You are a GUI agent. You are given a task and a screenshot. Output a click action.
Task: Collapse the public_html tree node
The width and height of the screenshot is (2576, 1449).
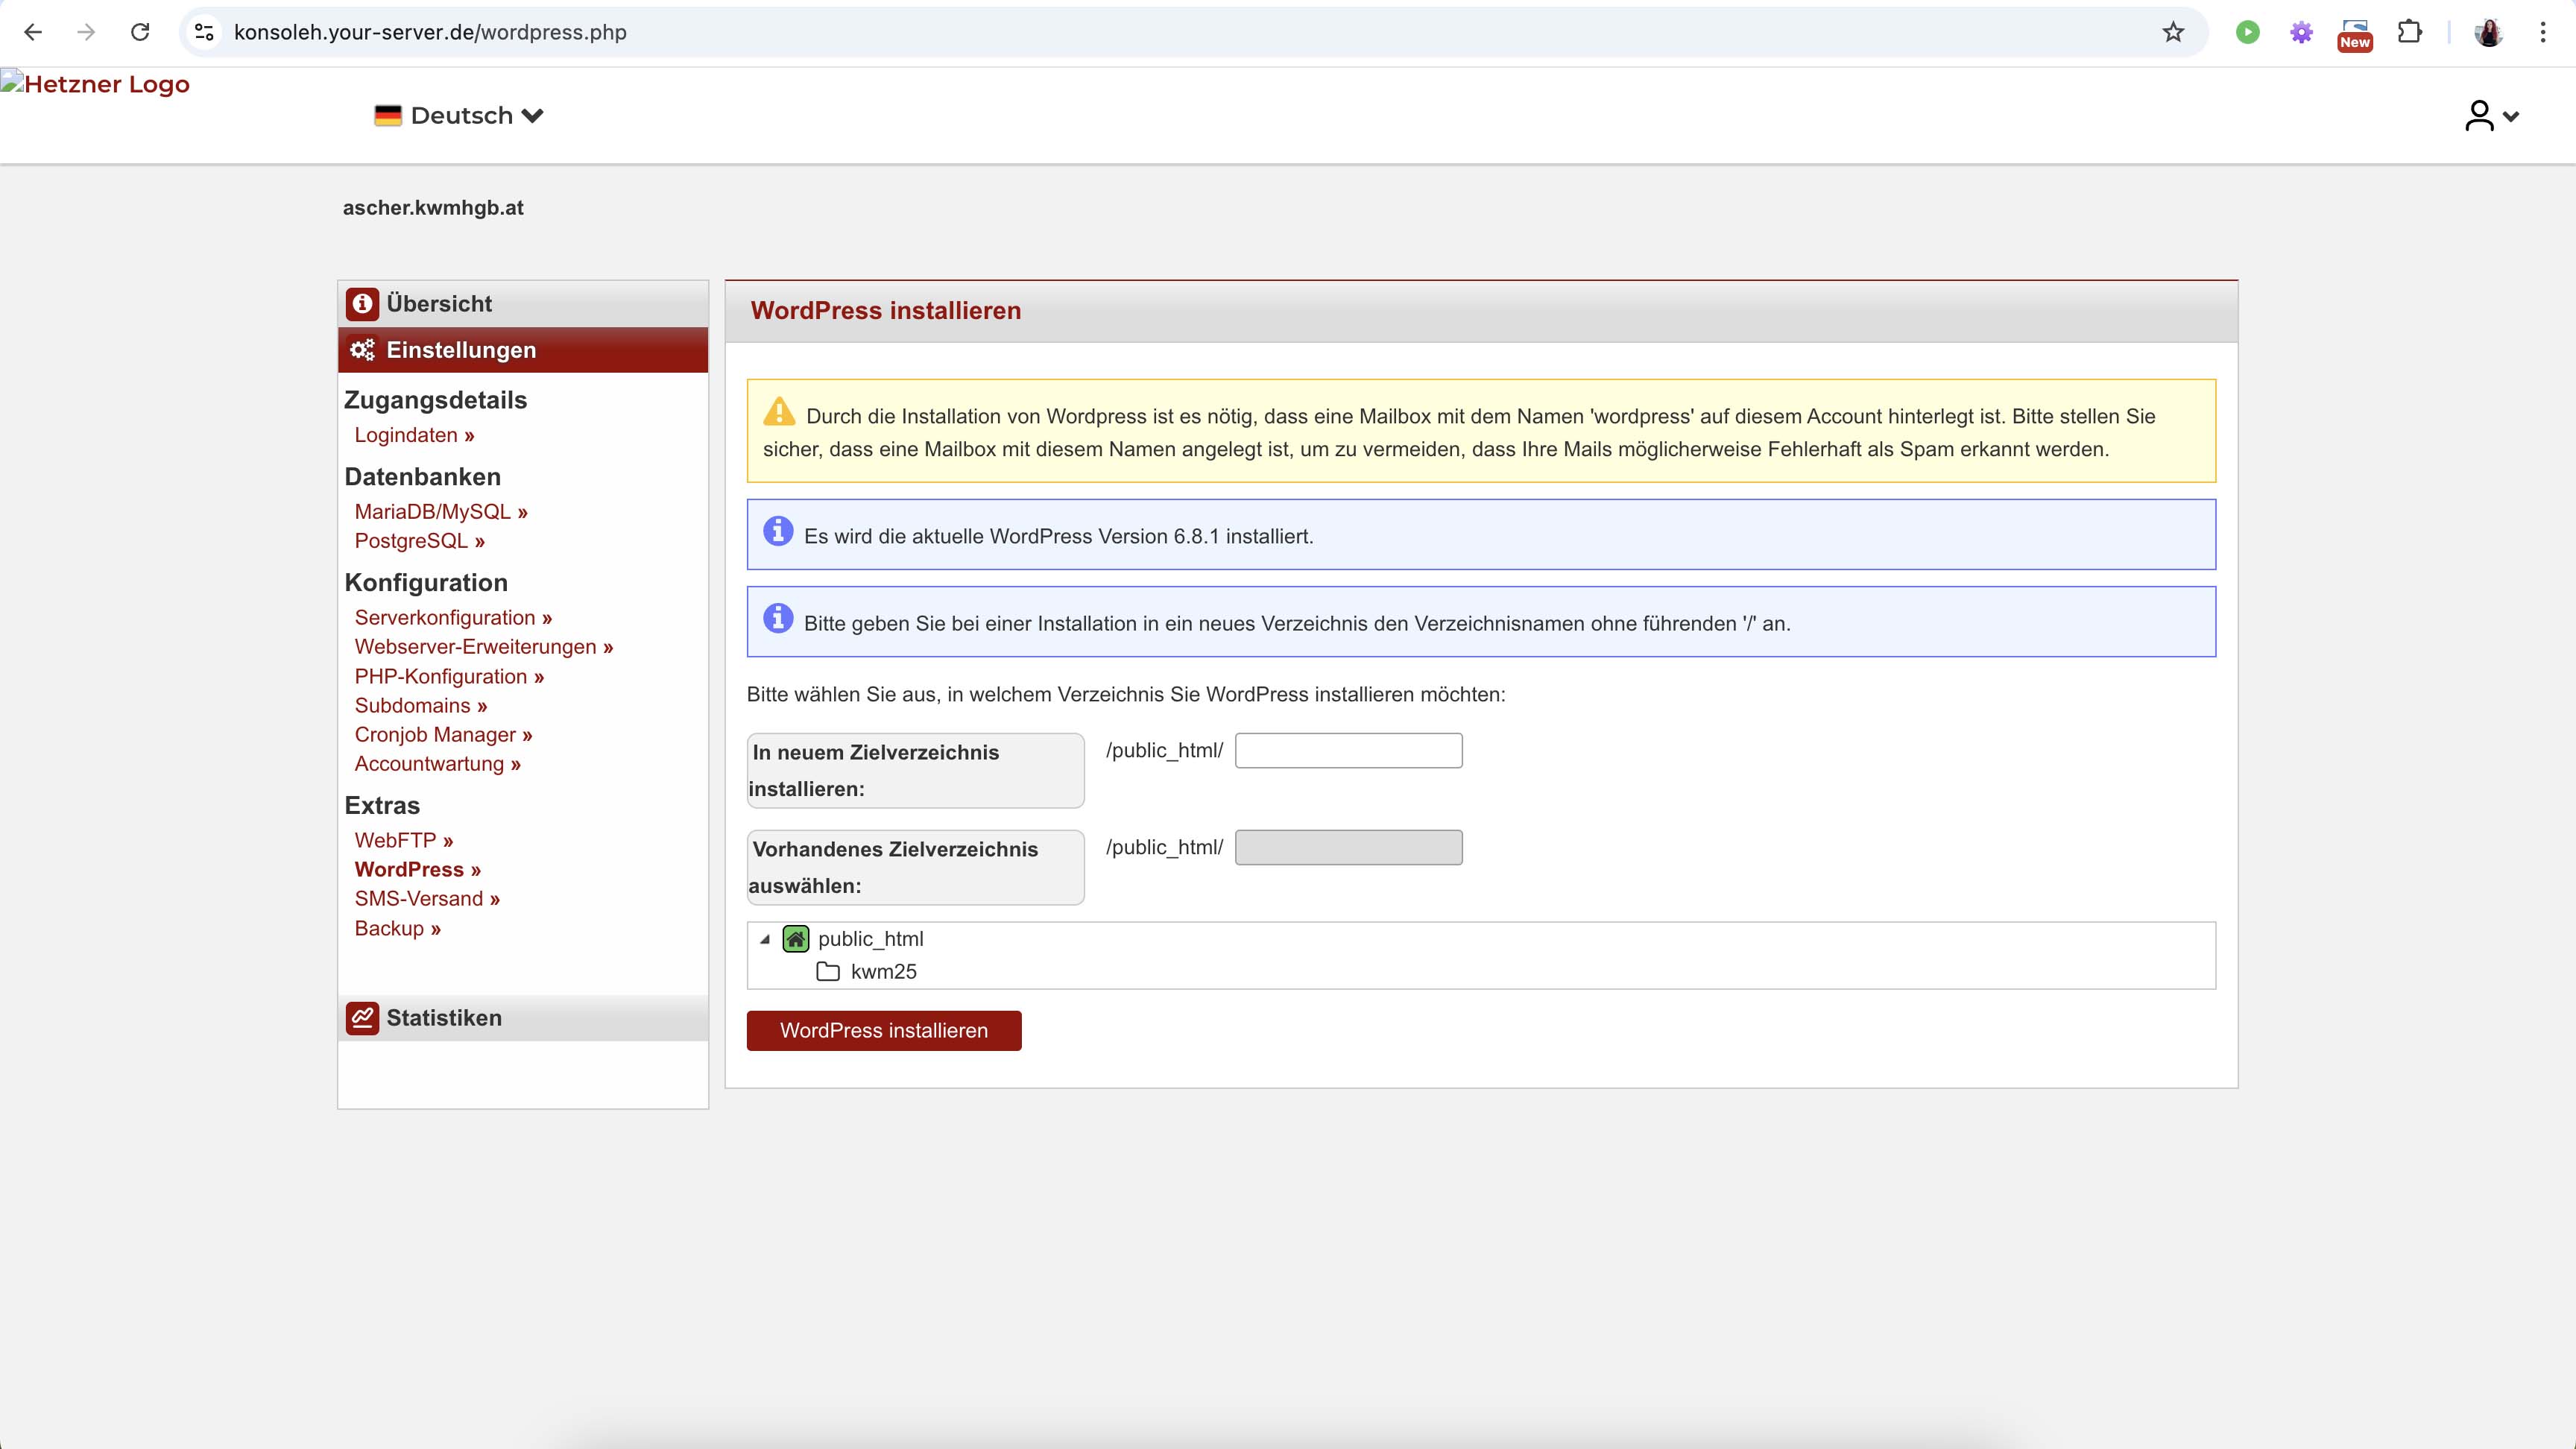click(x=765, y=939)
